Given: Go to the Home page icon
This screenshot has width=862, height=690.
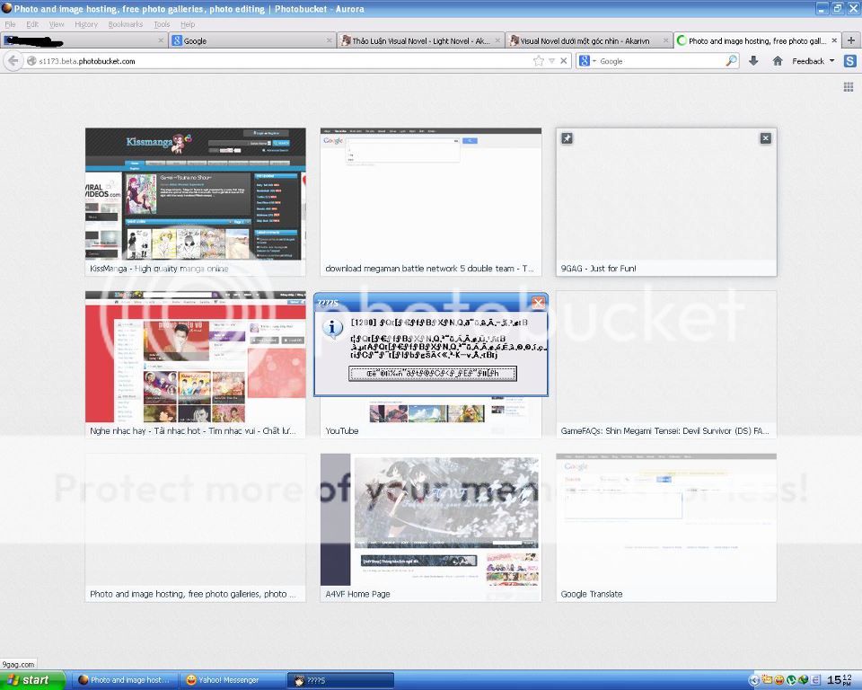Looking at the screenshot, I should tap(778, 61).
